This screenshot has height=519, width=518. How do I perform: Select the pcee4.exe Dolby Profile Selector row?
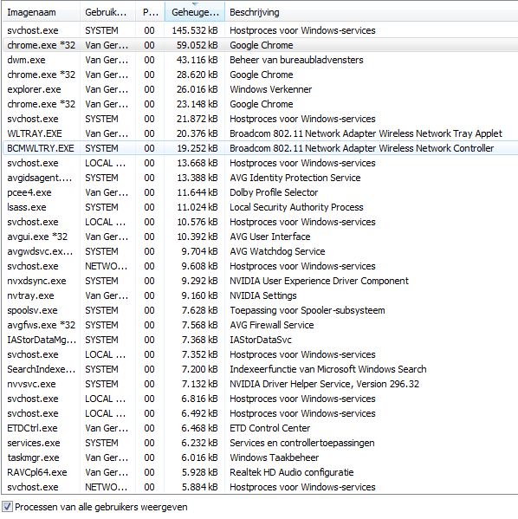(260, 192)
